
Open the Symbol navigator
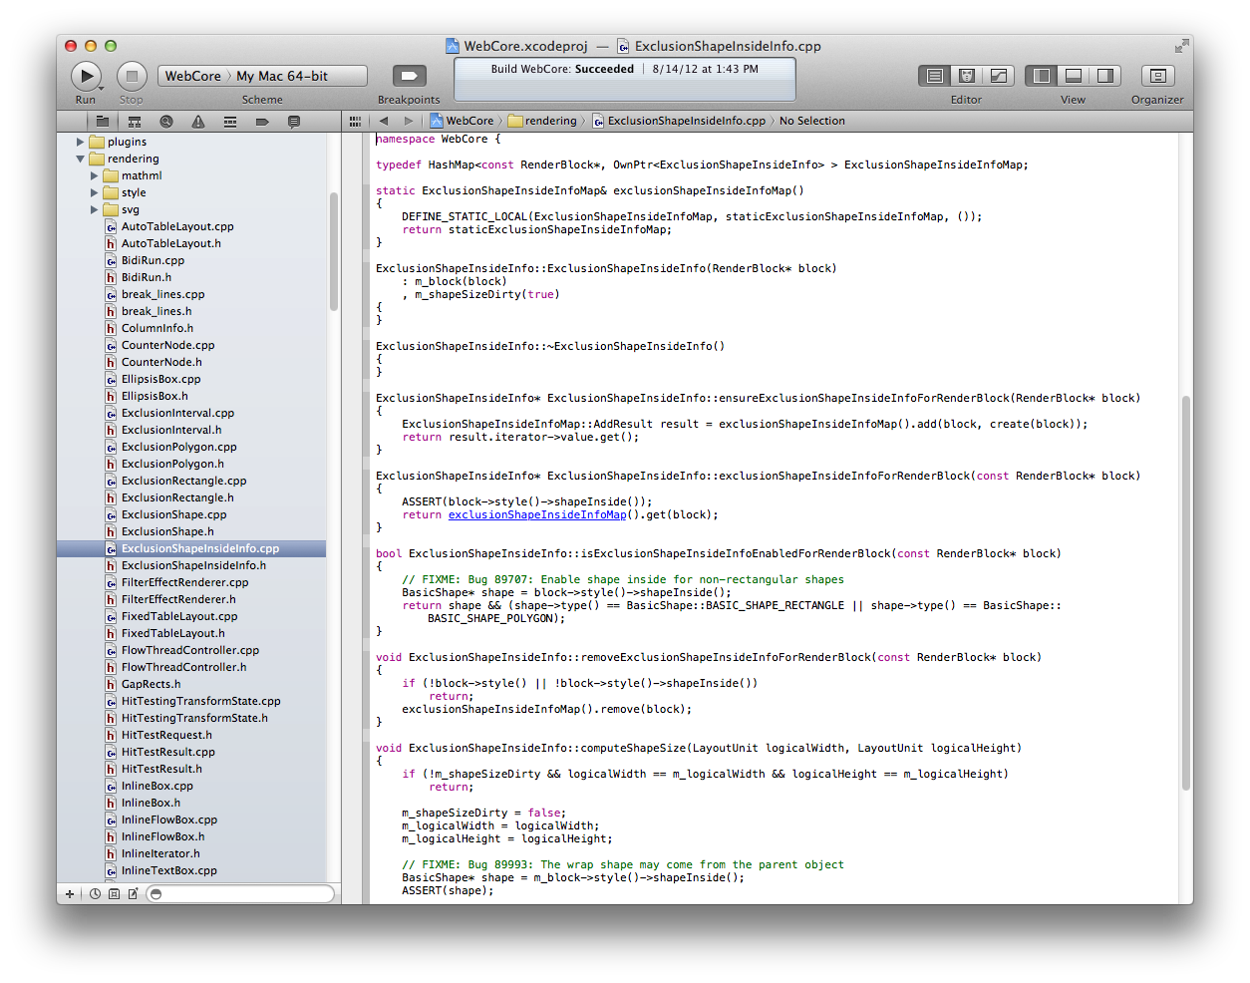tap(135, 121)
